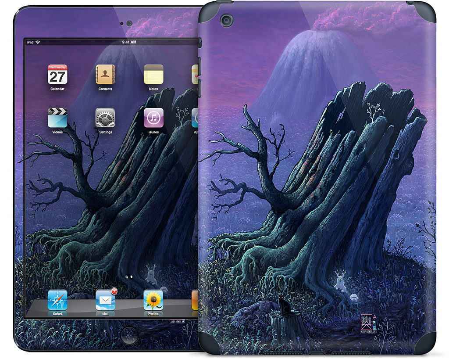
Task: Open the Calendar app icon
Action: (57, 75)
